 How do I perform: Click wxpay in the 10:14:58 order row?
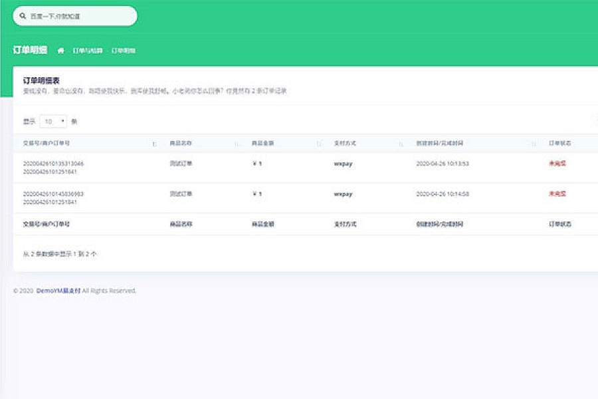pyautogui.click(x=344, y=194)
